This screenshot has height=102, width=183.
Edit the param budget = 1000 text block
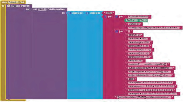[139, 42]
